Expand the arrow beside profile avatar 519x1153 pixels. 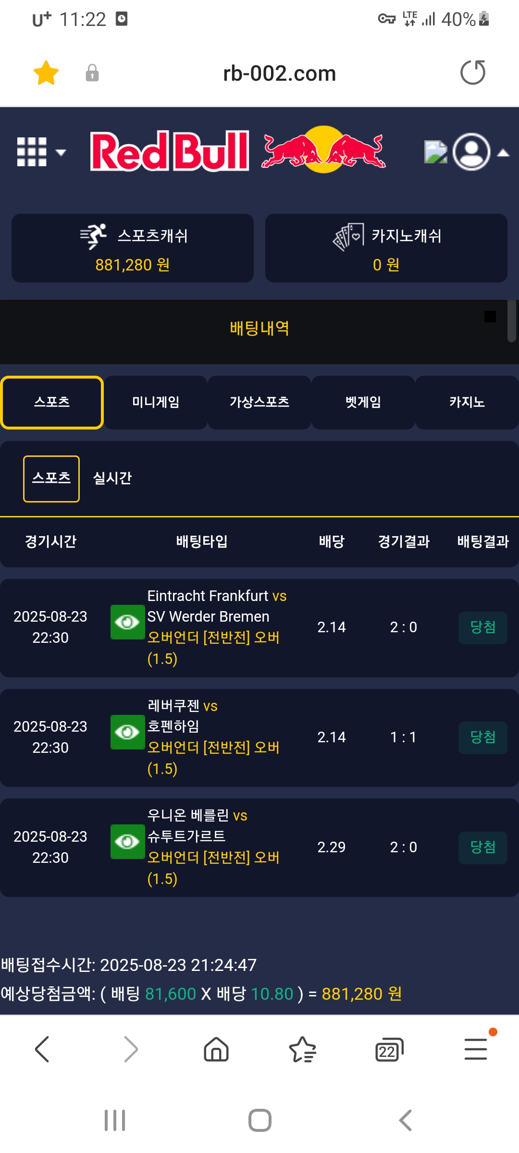click(503, 153)
